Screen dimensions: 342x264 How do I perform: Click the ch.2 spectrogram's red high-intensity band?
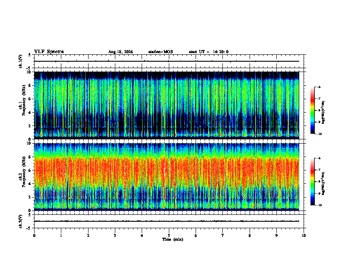tap(167, 172)
